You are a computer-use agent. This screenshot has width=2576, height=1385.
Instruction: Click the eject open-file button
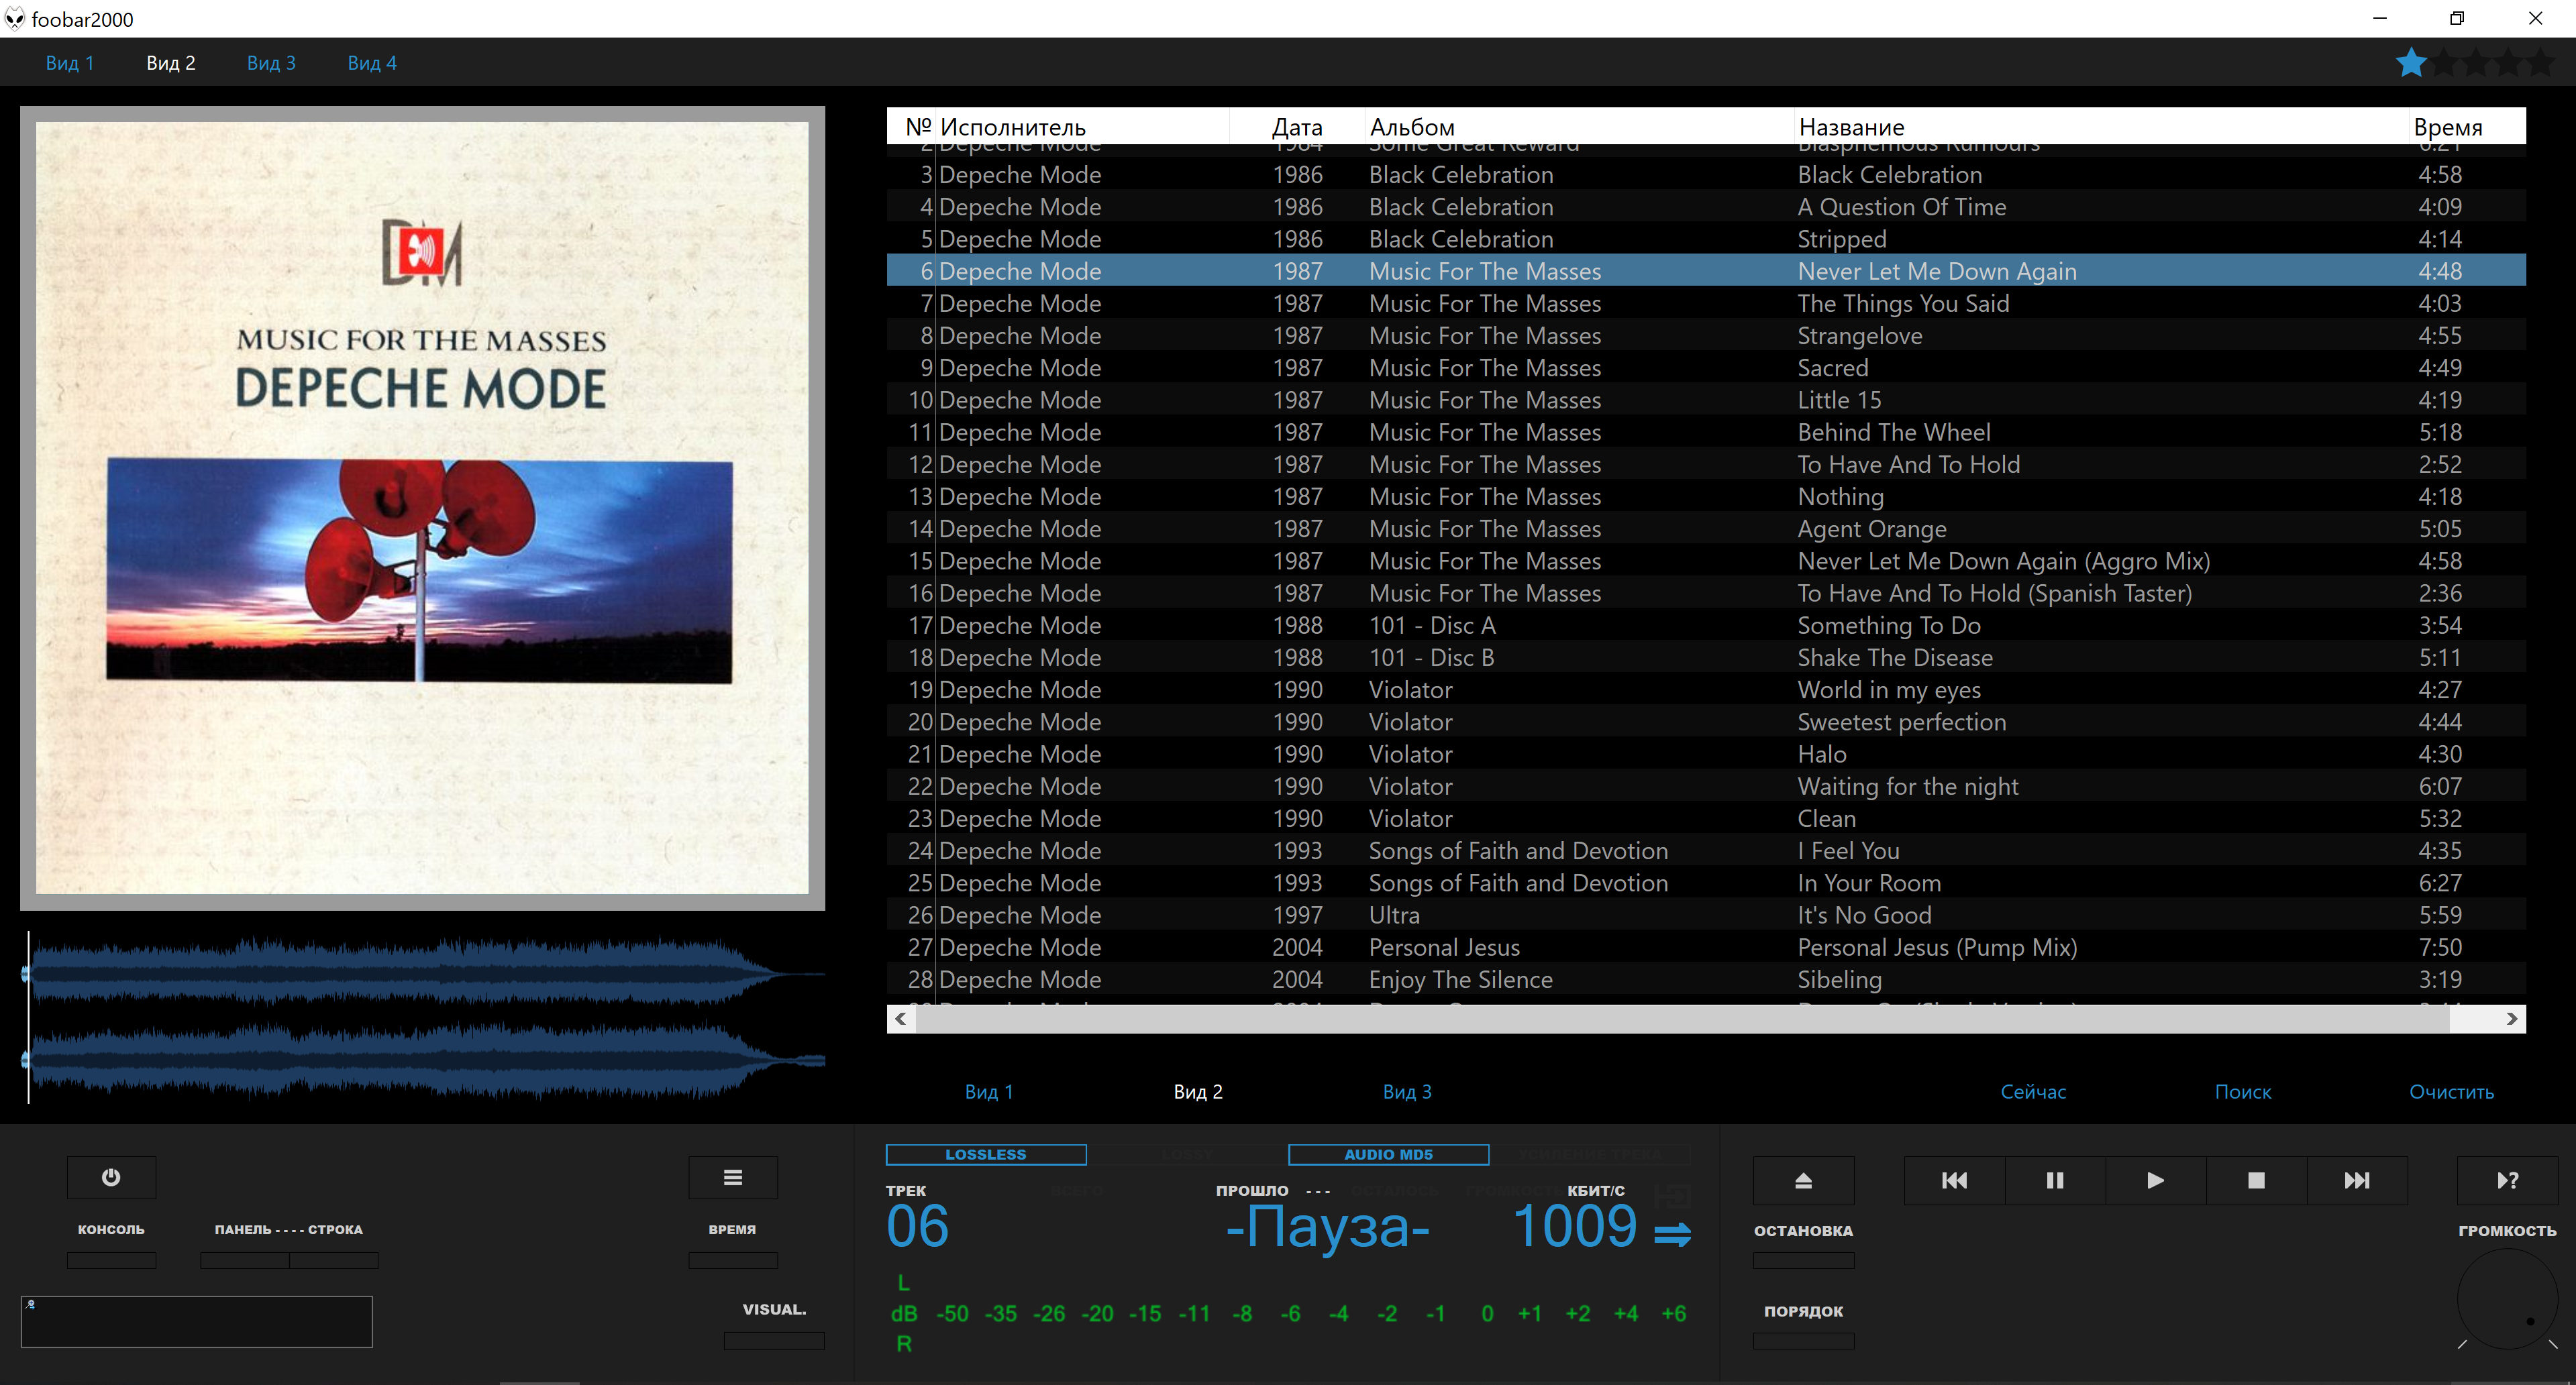coord(1803,1180)
